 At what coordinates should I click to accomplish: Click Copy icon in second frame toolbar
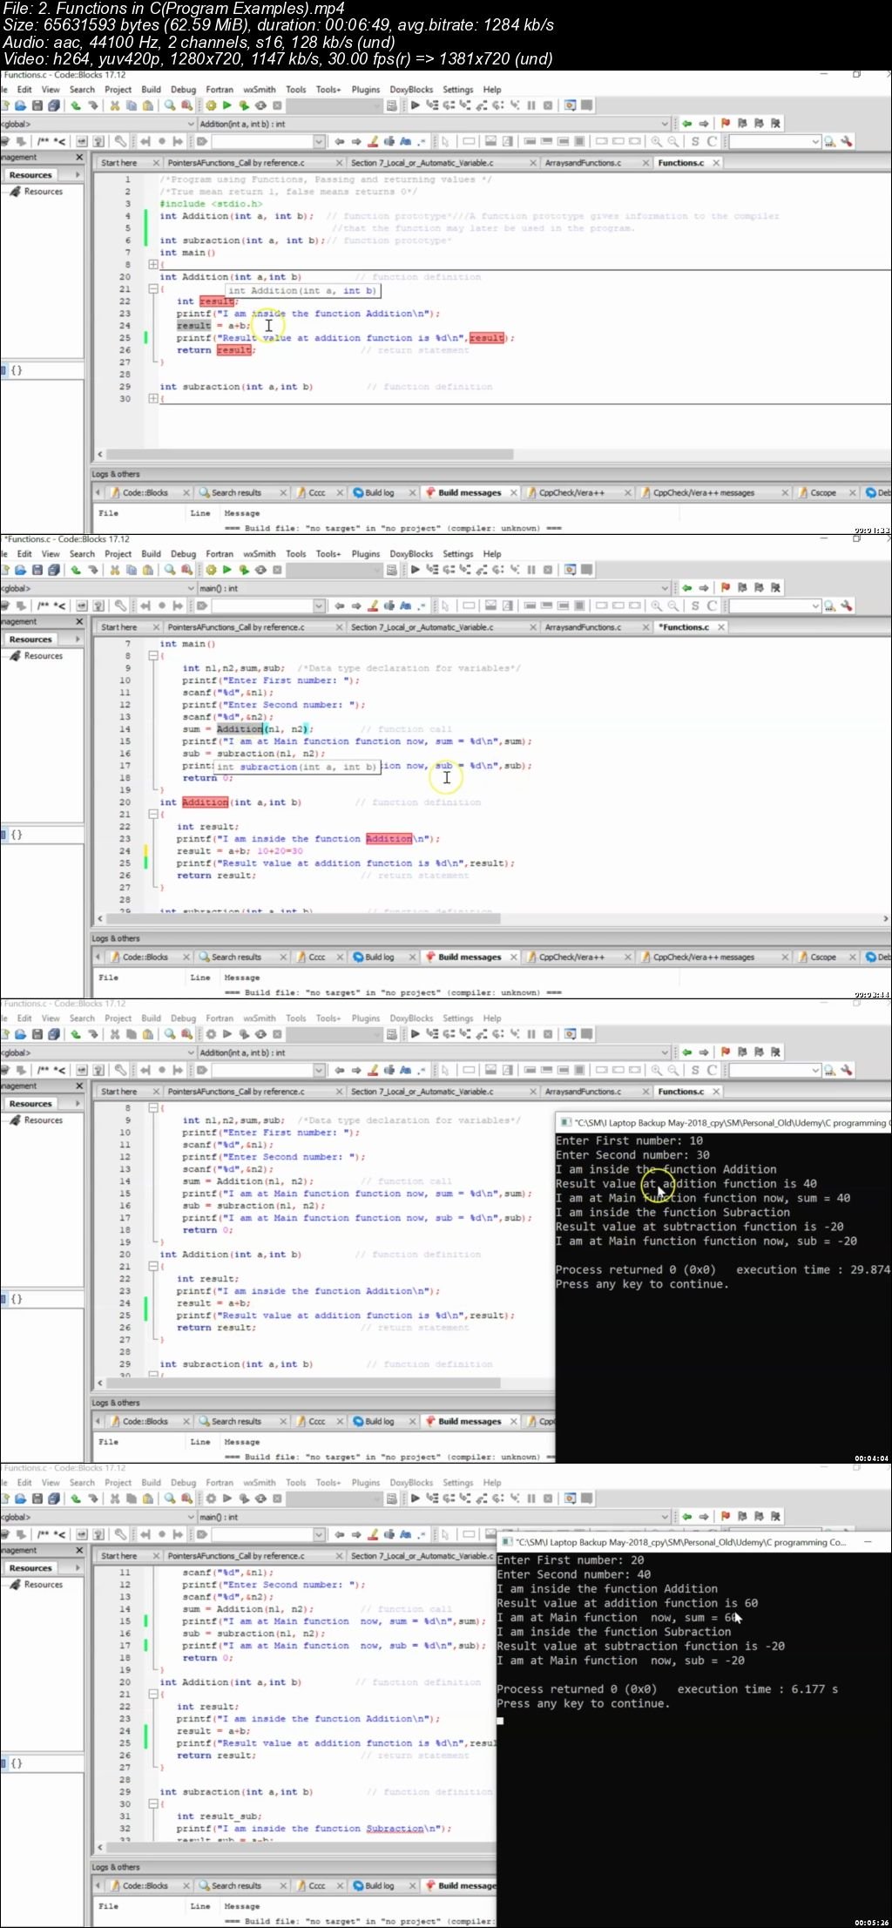point(131,570)
